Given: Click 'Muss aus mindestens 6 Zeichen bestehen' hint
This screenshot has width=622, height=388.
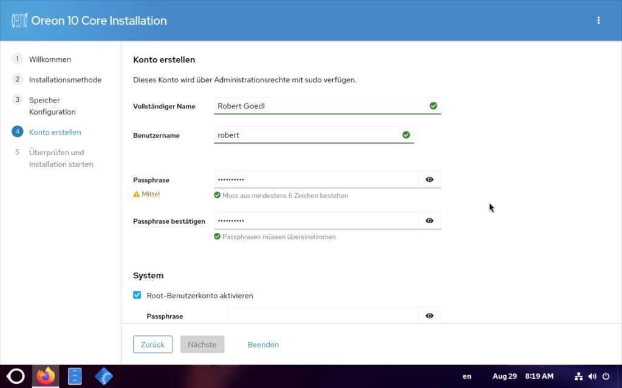Looking at the screenshot, I should click(x=285, y=196).
